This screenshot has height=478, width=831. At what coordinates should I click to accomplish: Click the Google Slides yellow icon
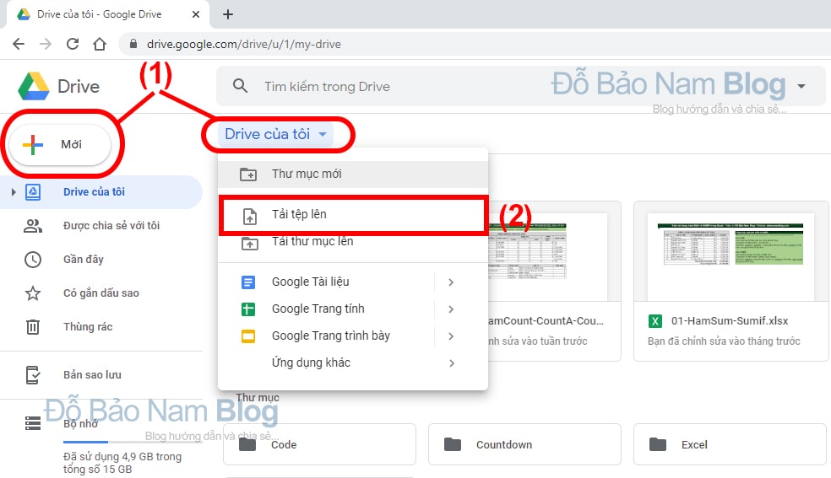pos(248,336)
